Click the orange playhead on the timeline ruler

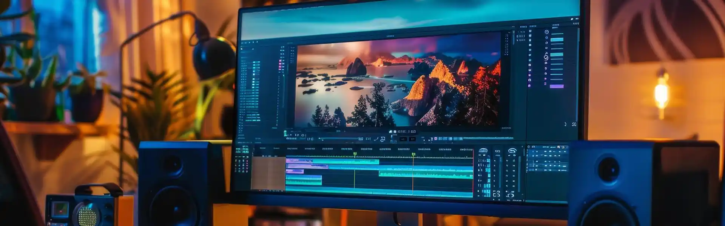413,154
